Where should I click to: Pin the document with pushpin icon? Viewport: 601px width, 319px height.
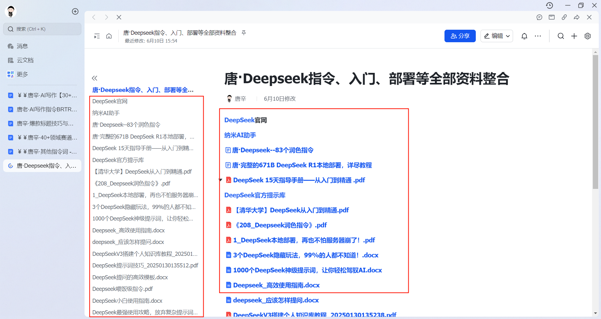[x=244, y=33]
